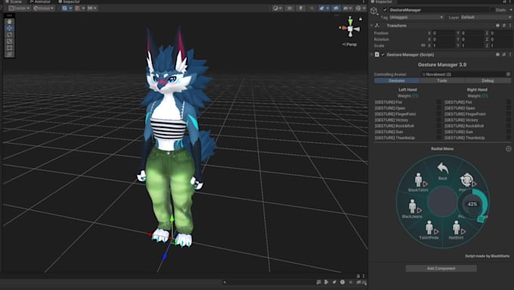Click the Position X field

coord(443,33)
